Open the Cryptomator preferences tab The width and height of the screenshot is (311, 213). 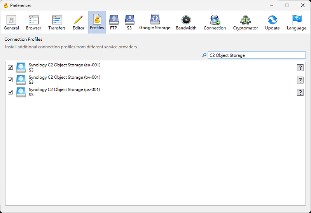click(x=246, y=22)
